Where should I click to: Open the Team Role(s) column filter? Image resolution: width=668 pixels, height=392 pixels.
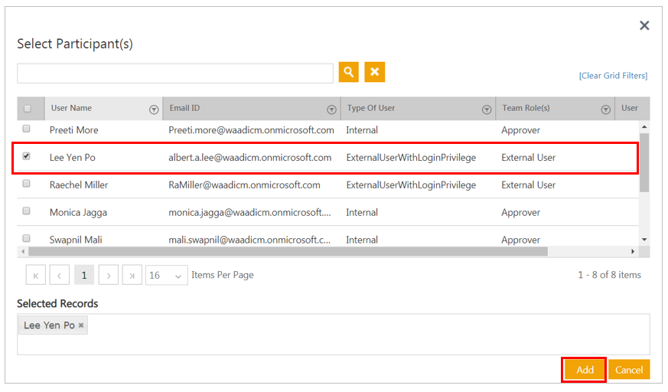pos(605,109)
